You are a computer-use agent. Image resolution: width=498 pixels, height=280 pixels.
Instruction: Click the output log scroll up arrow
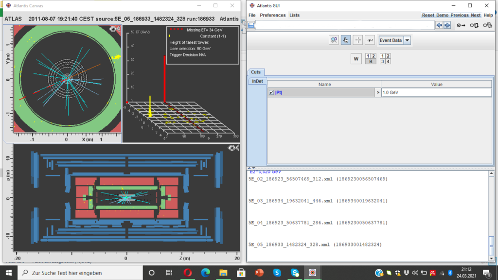[491, 174]
